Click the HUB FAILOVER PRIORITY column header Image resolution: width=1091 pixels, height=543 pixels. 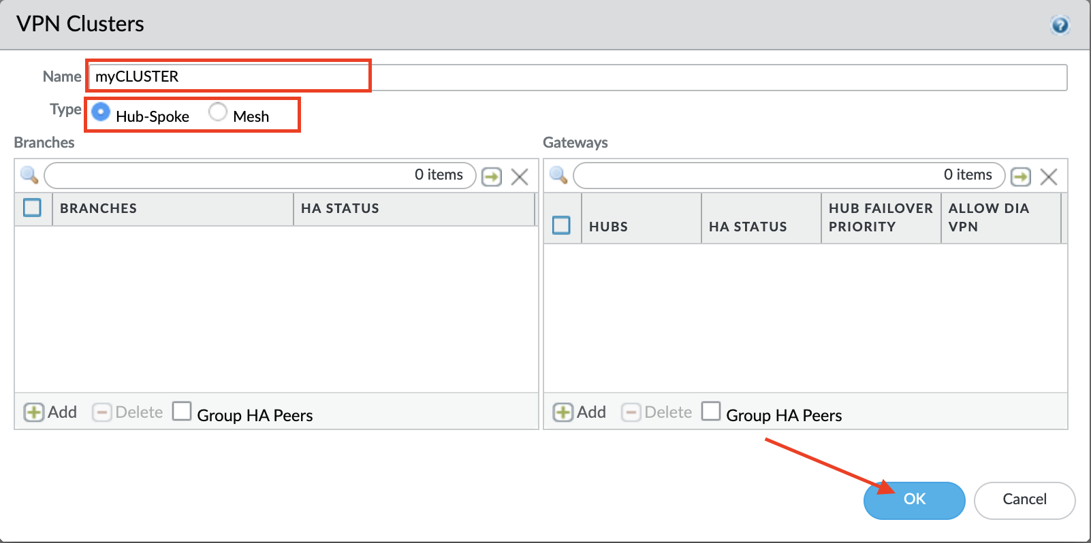pos(881,218)
